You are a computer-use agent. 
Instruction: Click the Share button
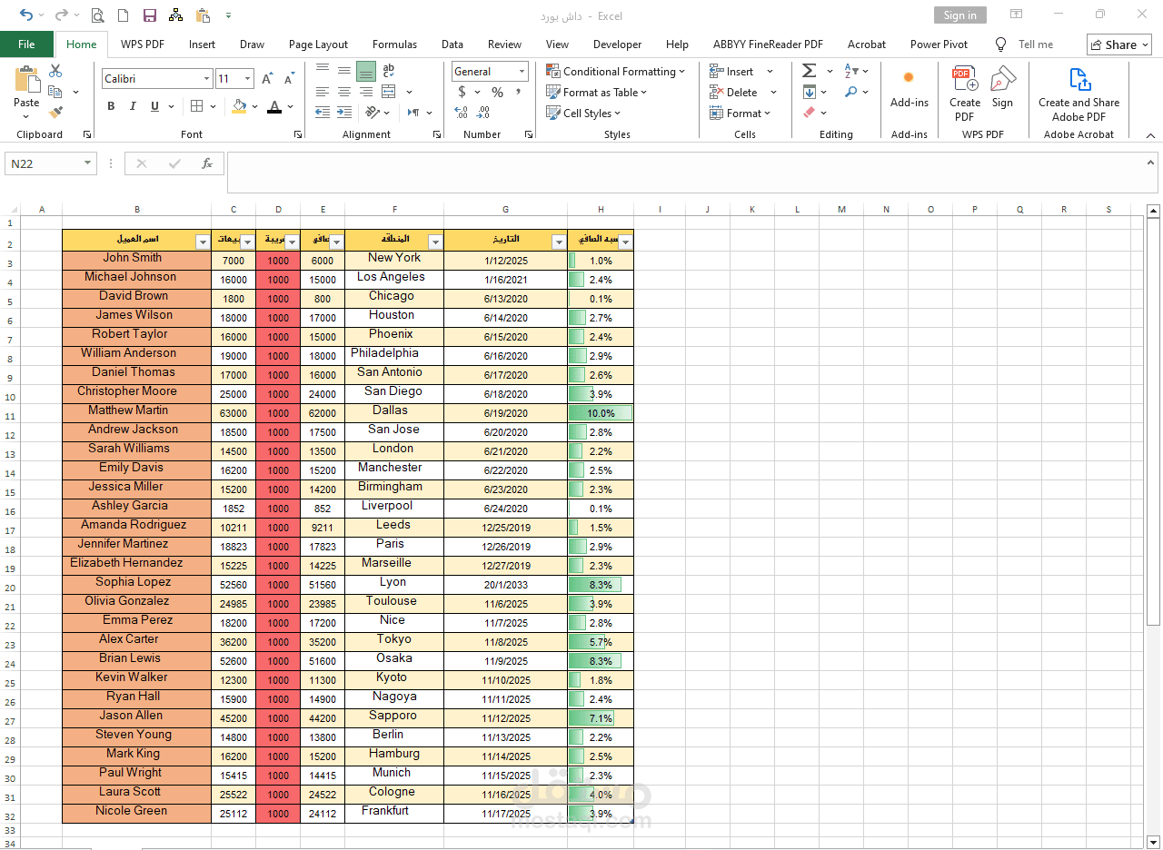point(1118,44)
